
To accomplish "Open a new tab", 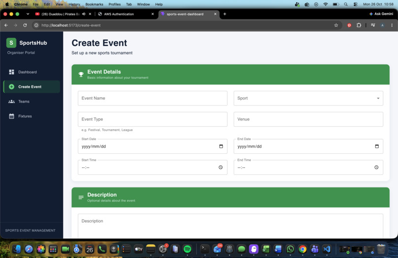I will click(225, 14).
